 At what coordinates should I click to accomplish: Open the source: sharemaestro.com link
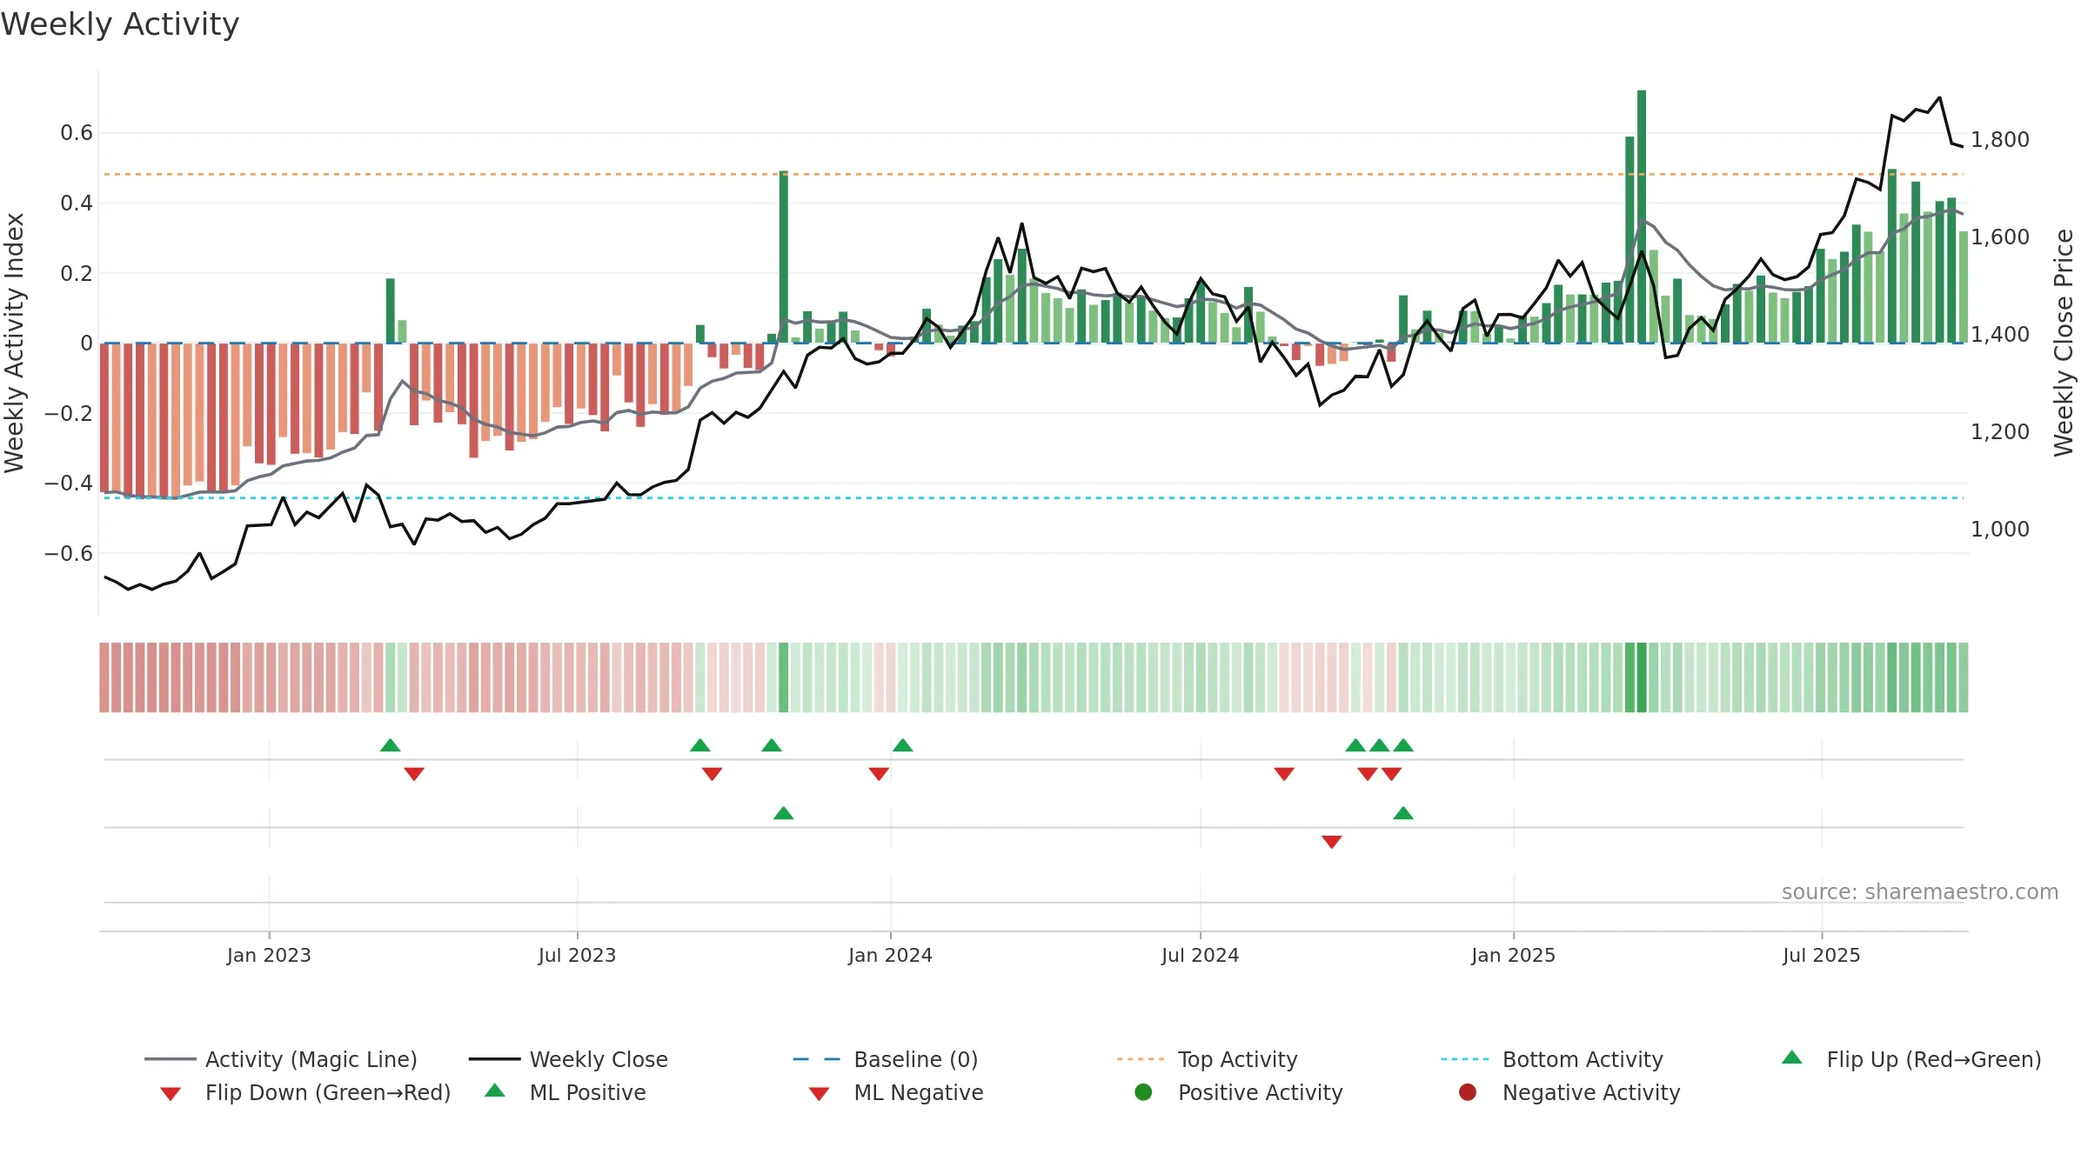pyautogui.click(x=1920, y=892)
